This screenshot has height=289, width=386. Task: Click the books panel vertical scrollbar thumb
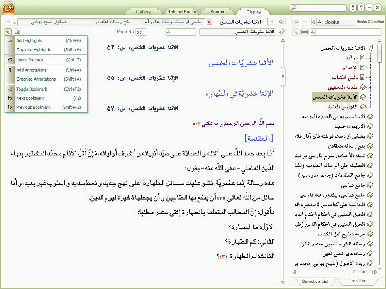[x=379, y=53]
